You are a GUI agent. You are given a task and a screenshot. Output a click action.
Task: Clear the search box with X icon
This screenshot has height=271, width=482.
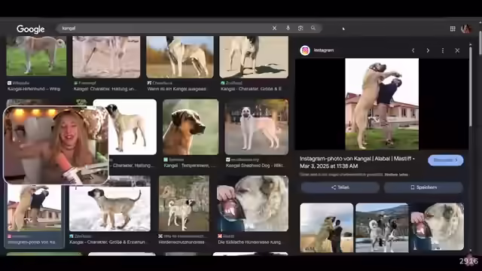point(274,29)
